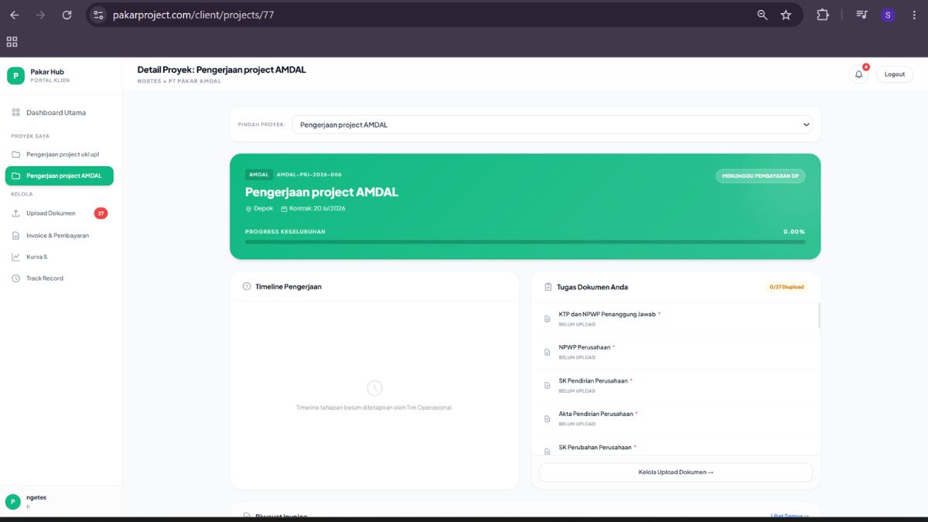The width and height of the screenshot is (928, 522).
Task: Click the overall progress bar
Action: click(525, 242)
